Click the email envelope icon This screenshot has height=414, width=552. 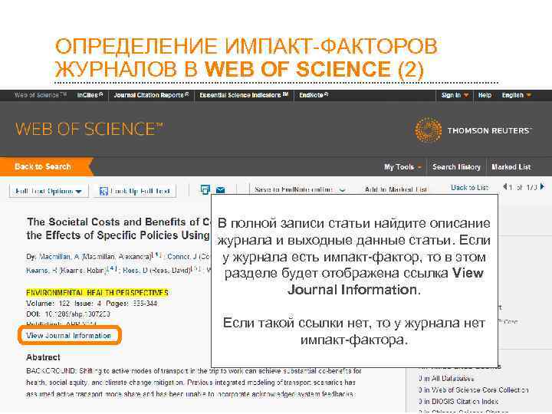coord(220,190)
